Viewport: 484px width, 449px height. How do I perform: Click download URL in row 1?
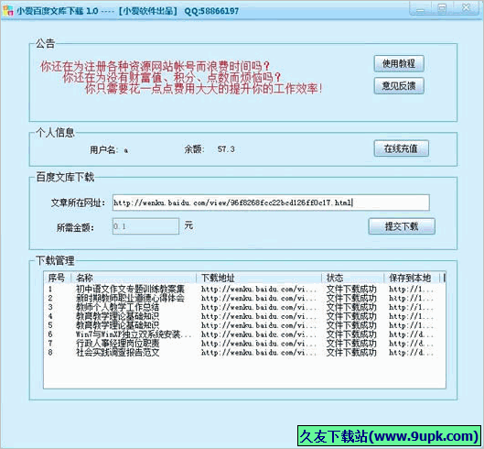tap(259, 290)
